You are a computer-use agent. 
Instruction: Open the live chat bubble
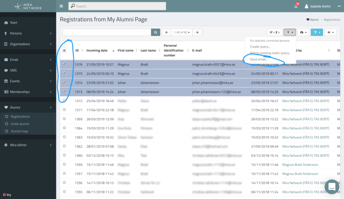tap(332, 187)
